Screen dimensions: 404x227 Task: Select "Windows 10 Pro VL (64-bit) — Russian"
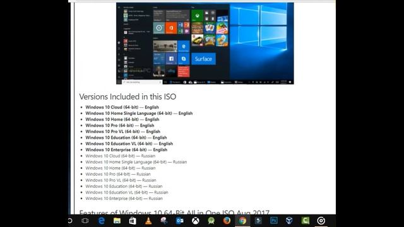pos(121,180)
